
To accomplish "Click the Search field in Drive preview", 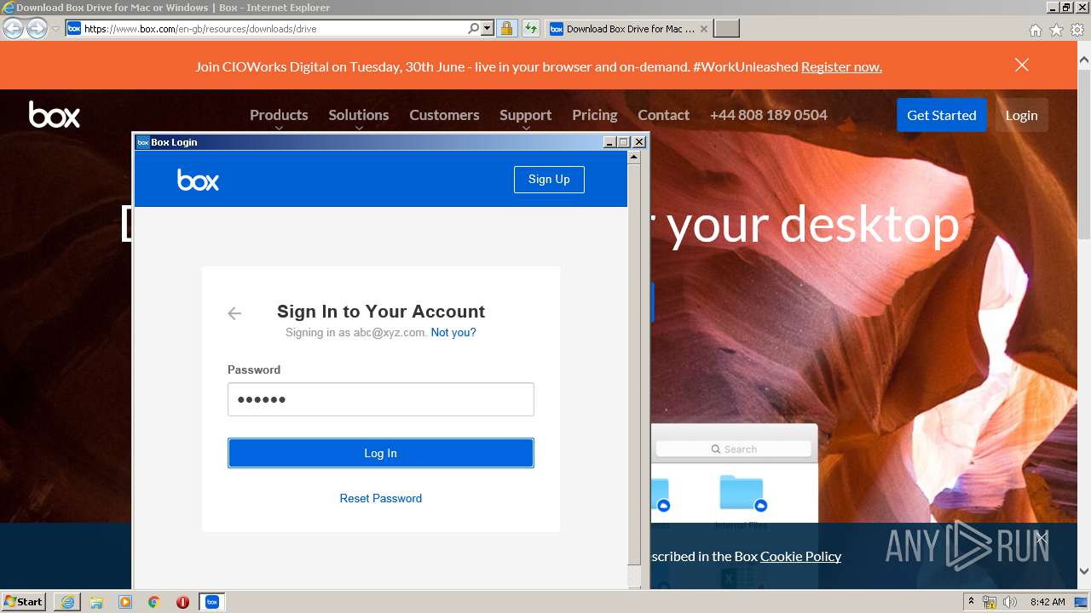I will (x=733, y=449).
